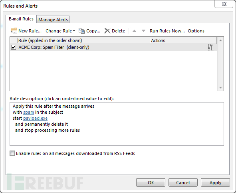
Task: Click Run Rules Now
Action: click(167, 31)
